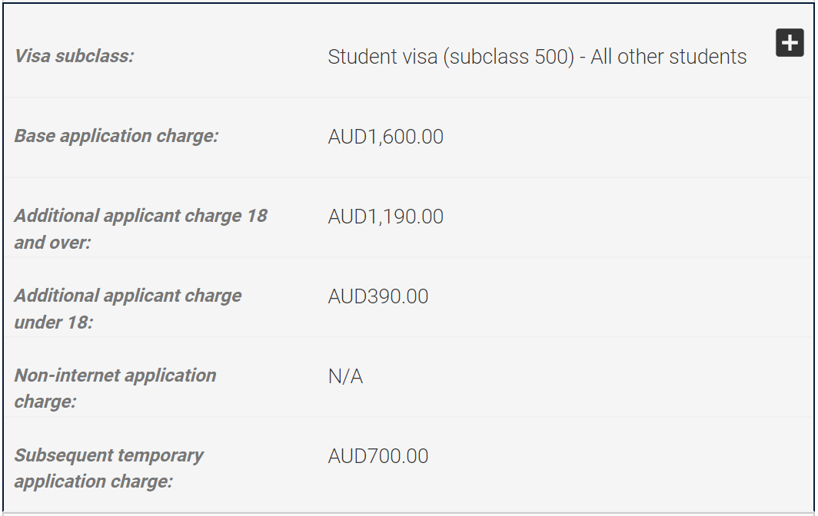Select the AUD1,600.00 base charge value
This screenshot has width=818, height=516.
coord(385,137)
